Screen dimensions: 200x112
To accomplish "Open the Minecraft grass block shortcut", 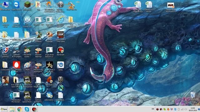I will [x=27, y=6].
